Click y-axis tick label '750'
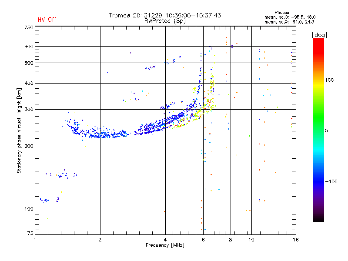Screen dimensions: 348x261 coord(29,27)
